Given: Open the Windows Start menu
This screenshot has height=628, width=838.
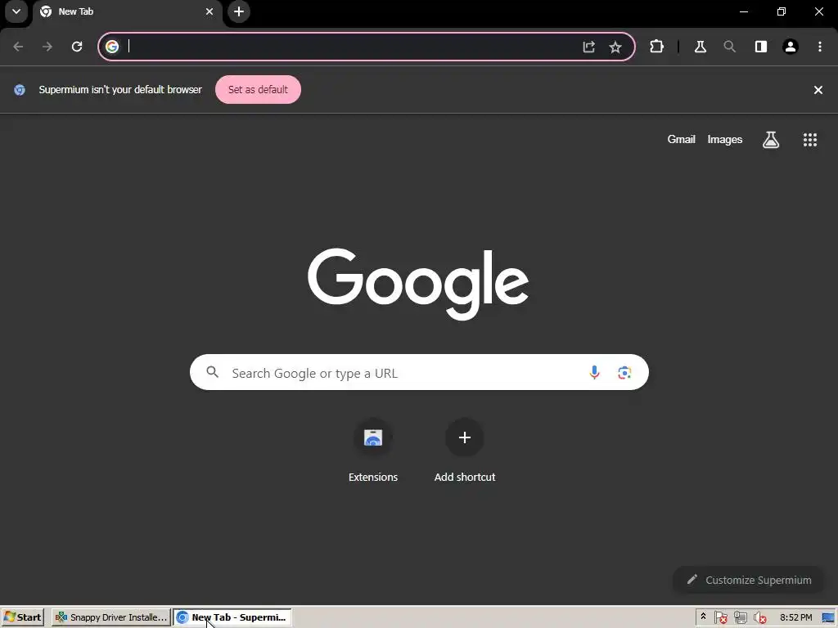Looking at the screenshot, I should [x=22, y=617].
